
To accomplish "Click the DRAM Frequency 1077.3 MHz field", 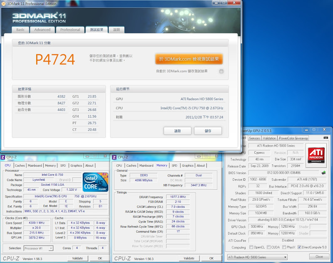I will tap(178, 197).
